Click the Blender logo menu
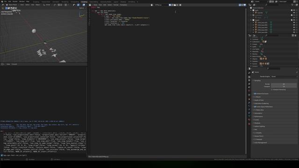Screen dimensions: 299x168 (2, 1)
